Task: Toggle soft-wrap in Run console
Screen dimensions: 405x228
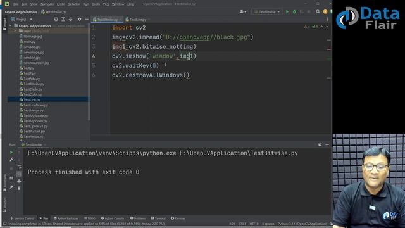Action: click(x=19, y=167)
